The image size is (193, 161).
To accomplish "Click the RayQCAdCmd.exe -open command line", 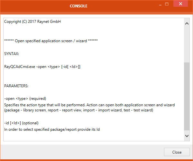I will point(42,66).
